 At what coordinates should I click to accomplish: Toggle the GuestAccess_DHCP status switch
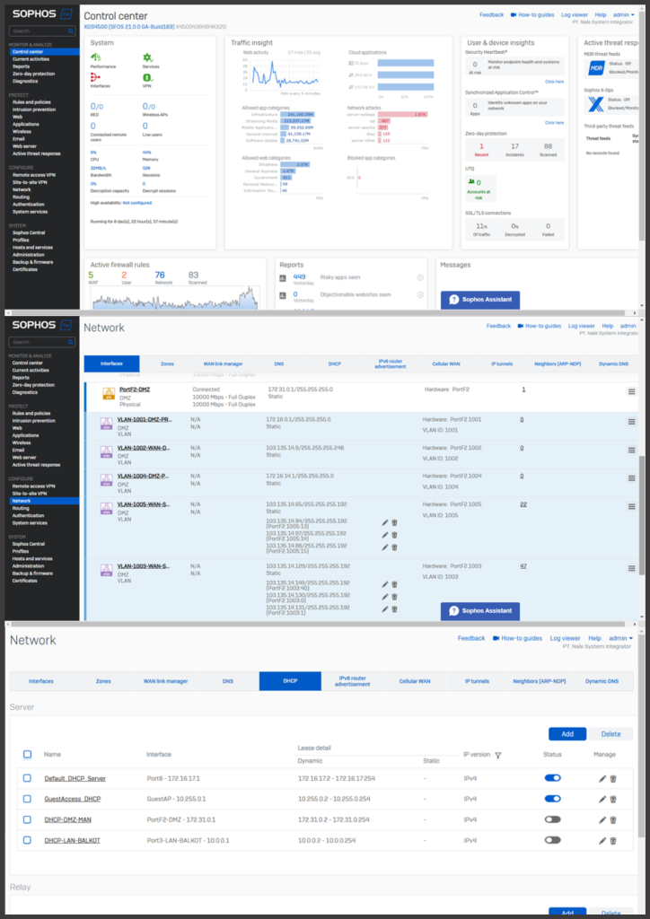[552, 798]
